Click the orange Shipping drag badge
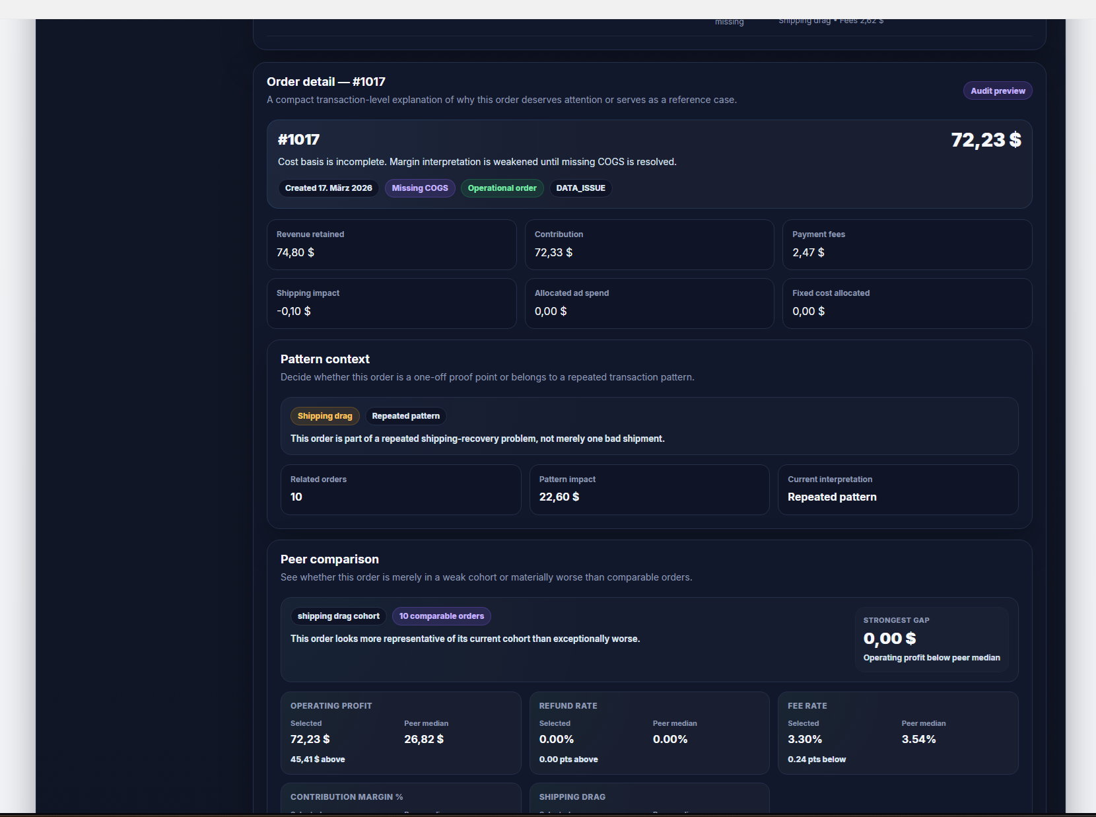The height and width of the screenshot is (817, 1096). pos(325,416)
